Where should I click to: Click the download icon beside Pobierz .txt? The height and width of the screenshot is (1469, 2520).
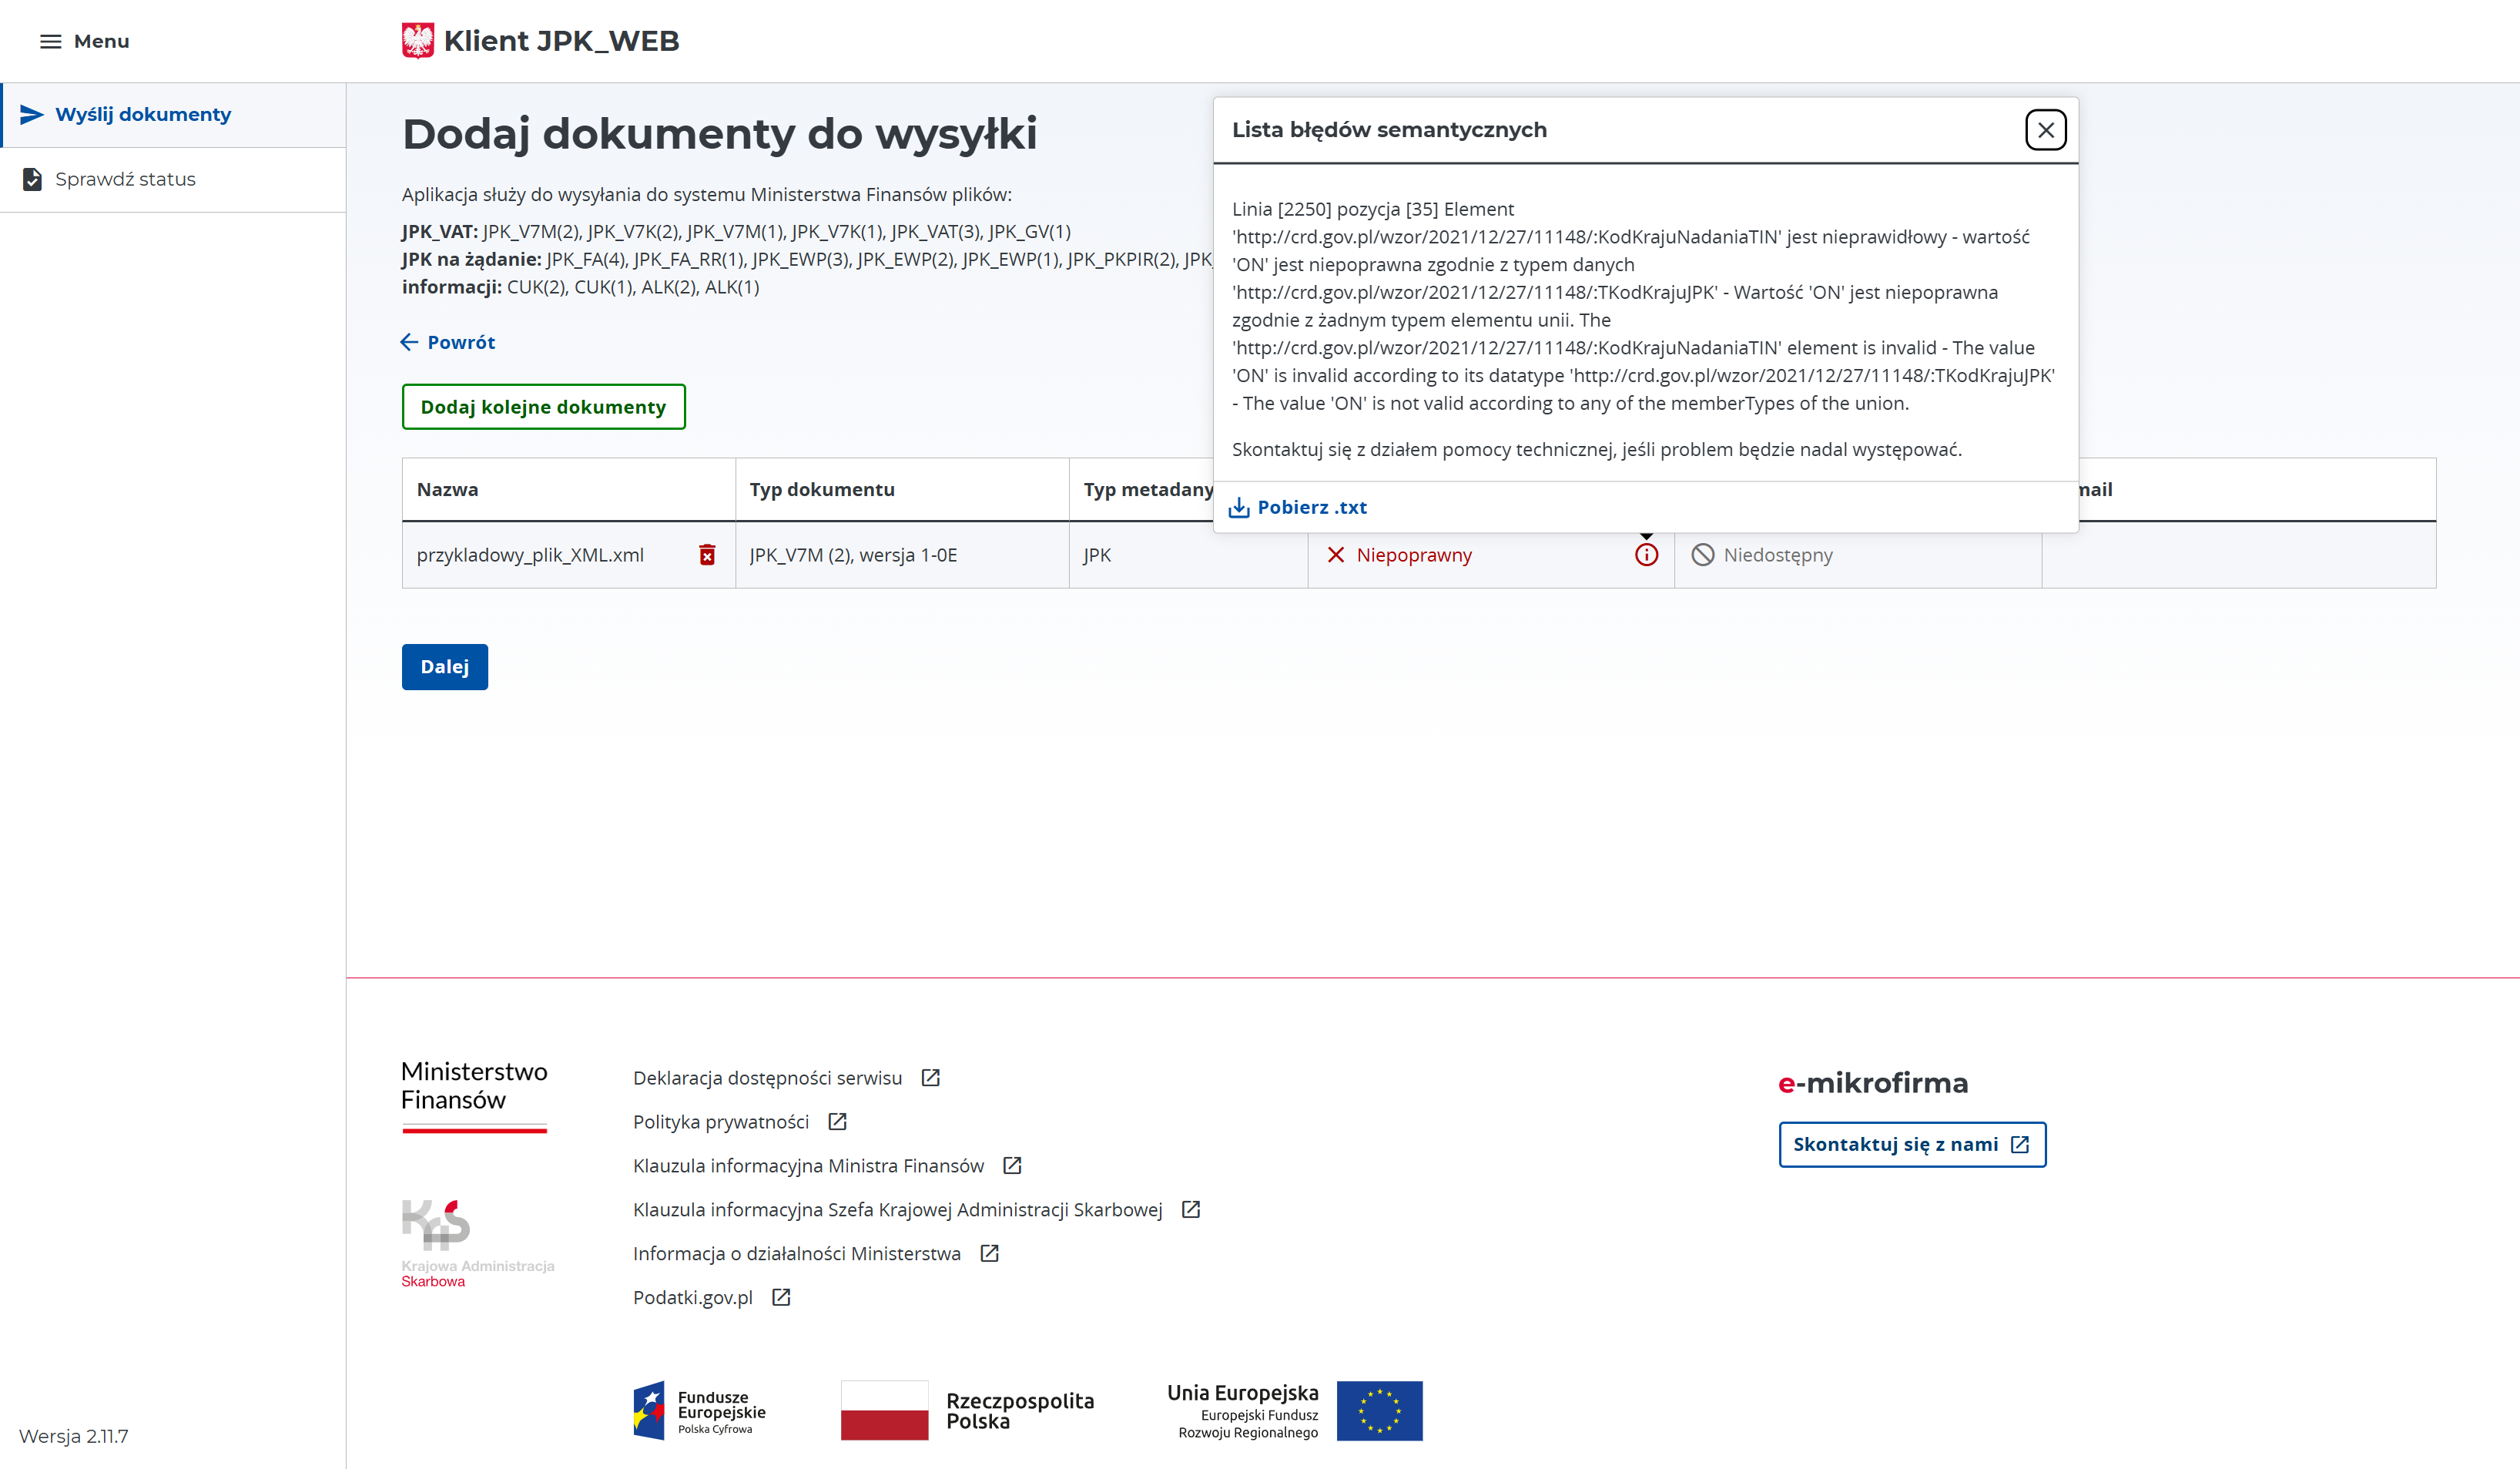click(x=1239, y=507)
